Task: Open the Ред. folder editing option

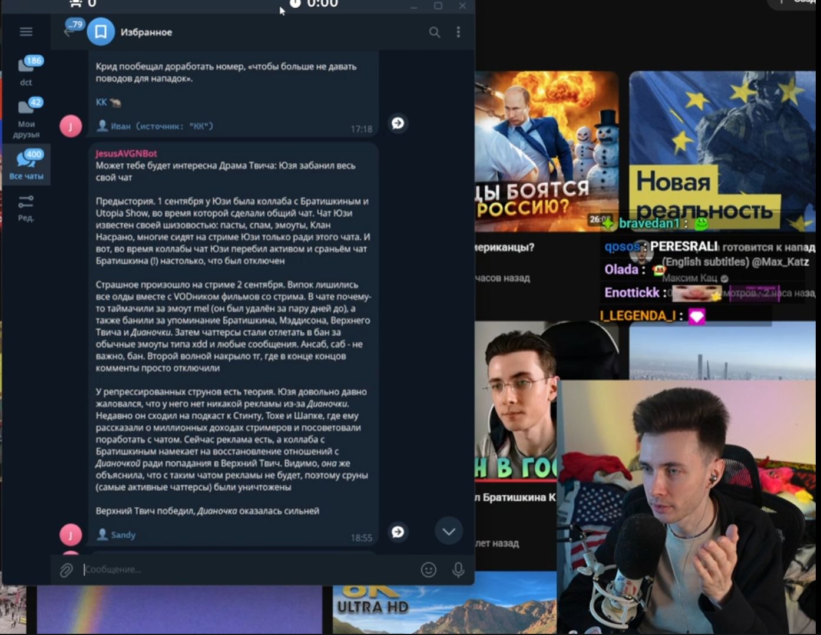Action: pyautogui.click(x=26, y=208)
